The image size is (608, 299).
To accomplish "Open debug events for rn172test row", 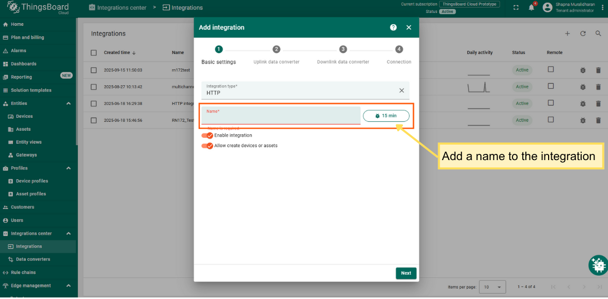I will (583, 70).
